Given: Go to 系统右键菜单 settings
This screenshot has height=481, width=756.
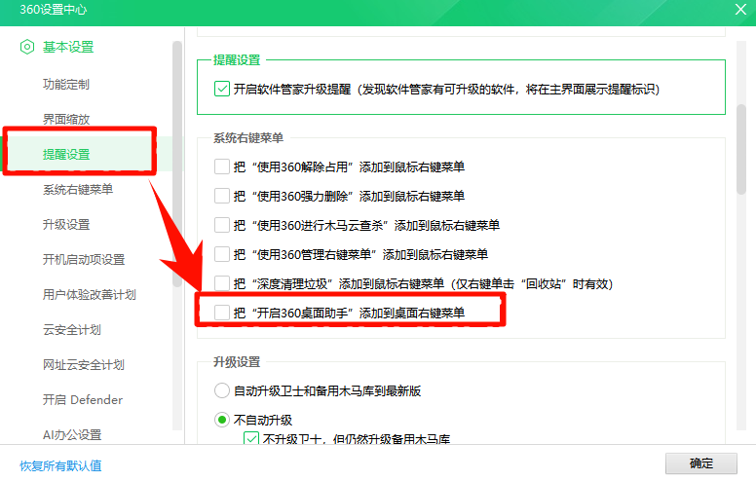Looking at the screenshot, I should [x=78, y=189].
